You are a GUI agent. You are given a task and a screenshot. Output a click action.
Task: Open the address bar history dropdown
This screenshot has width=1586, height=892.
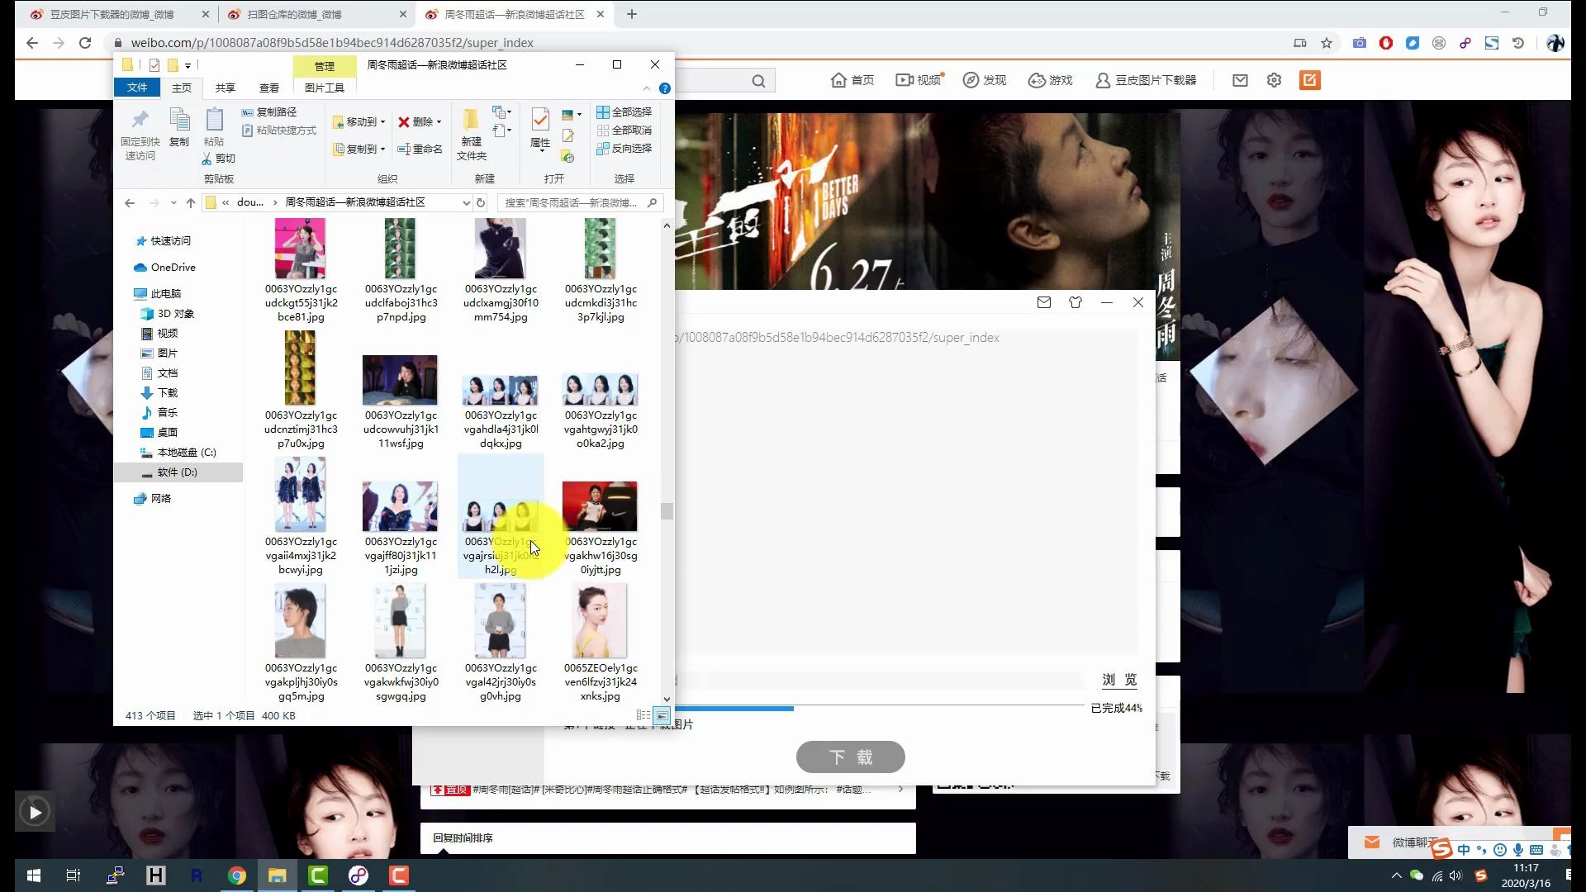point(467,202)
